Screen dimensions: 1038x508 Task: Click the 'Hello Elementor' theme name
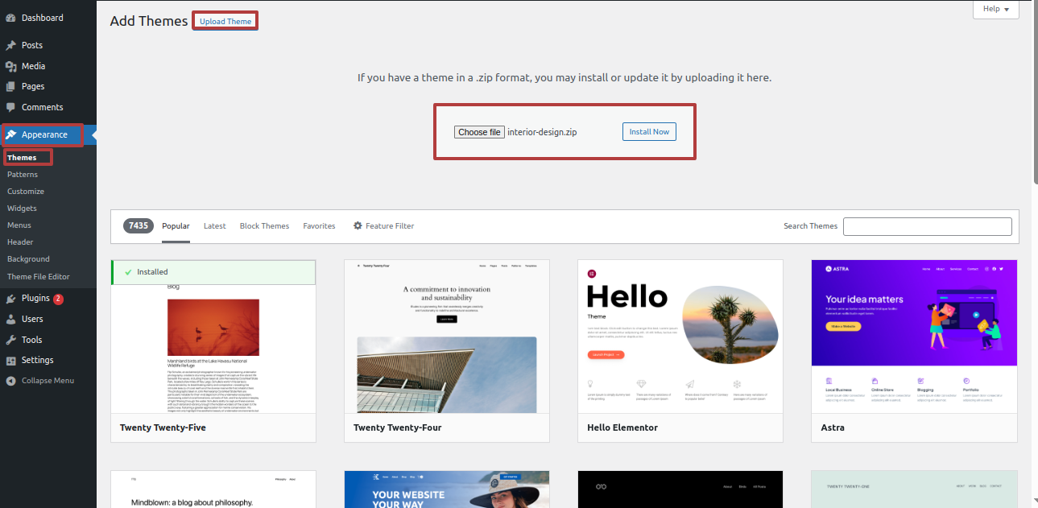click(x=622, y=427)
